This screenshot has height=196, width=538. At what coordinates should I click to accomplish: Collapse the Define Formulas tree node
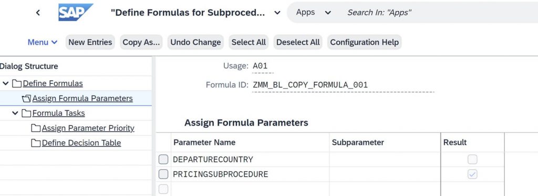coord(6,84)
